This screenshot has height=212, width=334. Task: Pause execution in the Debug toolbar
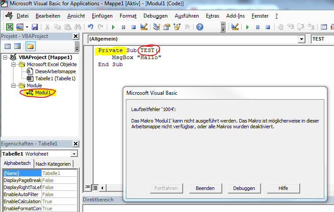[257, 27]
